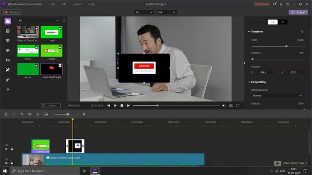Enter fullscreen preview mode
This screenshot has width=312, height=175.
(x=238, y=106)
